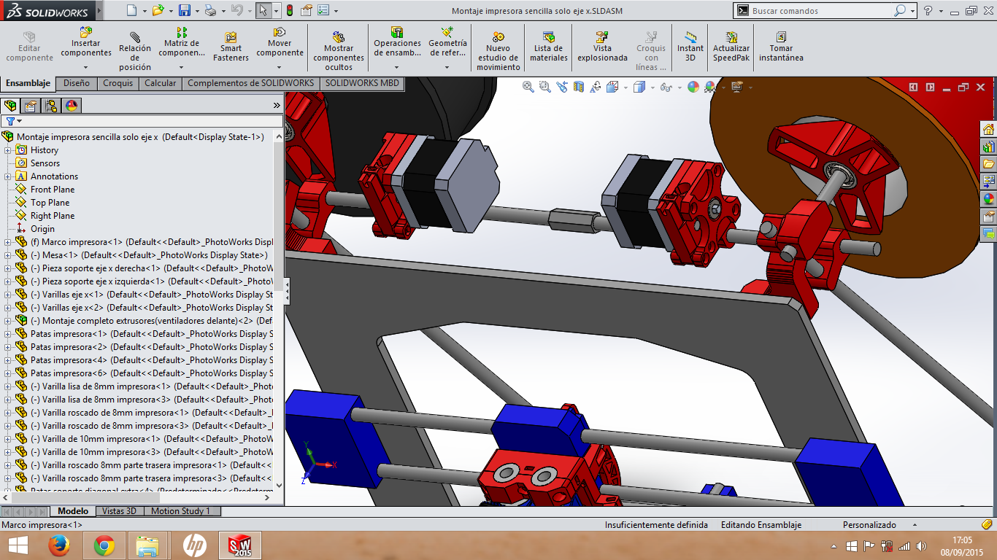This screenshot has width=997, height=560.
Task: Open Geometría de referencia dropdown
Action: 447,67
